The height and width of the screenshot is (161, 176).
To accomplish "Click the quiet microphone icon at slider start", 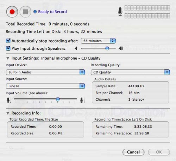I will pos(8,100).
